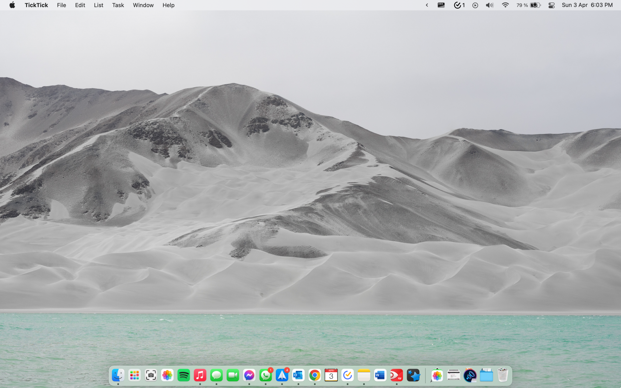
Task: Click the Now Playing menu bar button
Action: tap(475, 5)
